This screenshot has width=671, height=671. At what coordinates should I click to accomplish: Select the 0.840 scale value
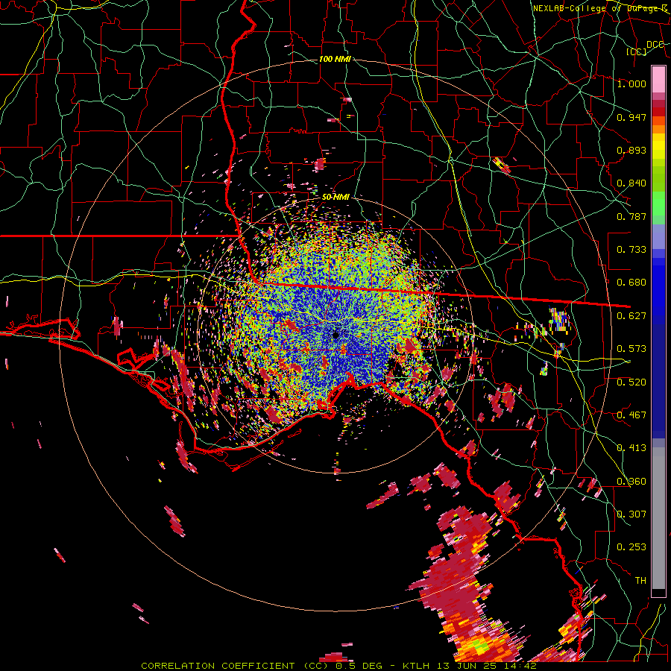click(631, 183)
